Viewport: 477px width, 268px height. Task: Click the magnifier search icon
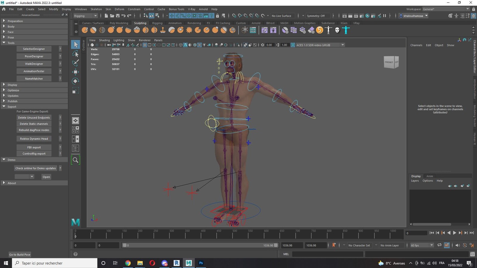click(75, 160)
